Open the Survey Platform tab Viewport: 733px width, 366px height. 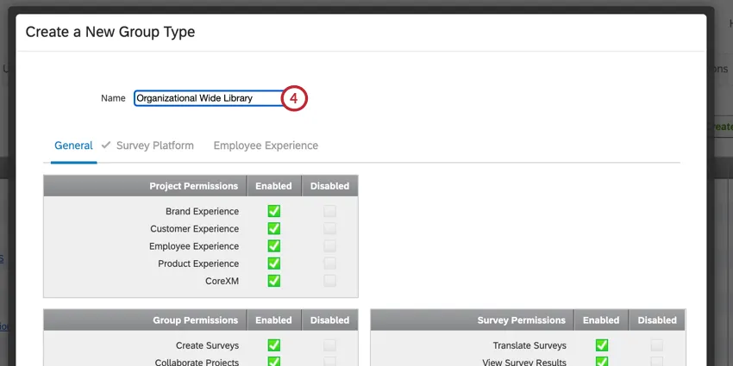(x=155, y=146)
